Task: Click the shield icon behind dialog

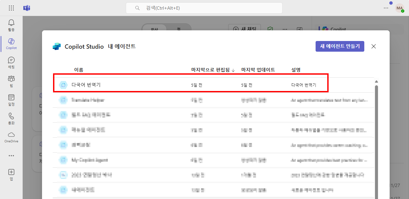Action: pos(270,29)
